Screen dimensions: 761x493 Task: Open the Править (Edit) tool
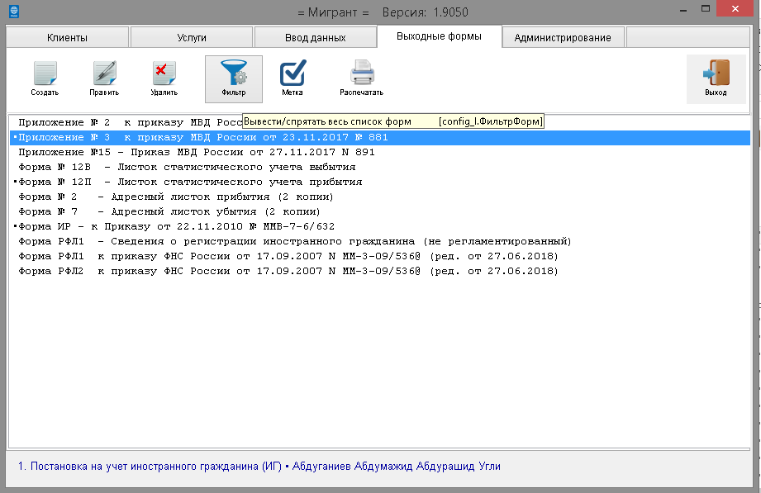point(103,78)
